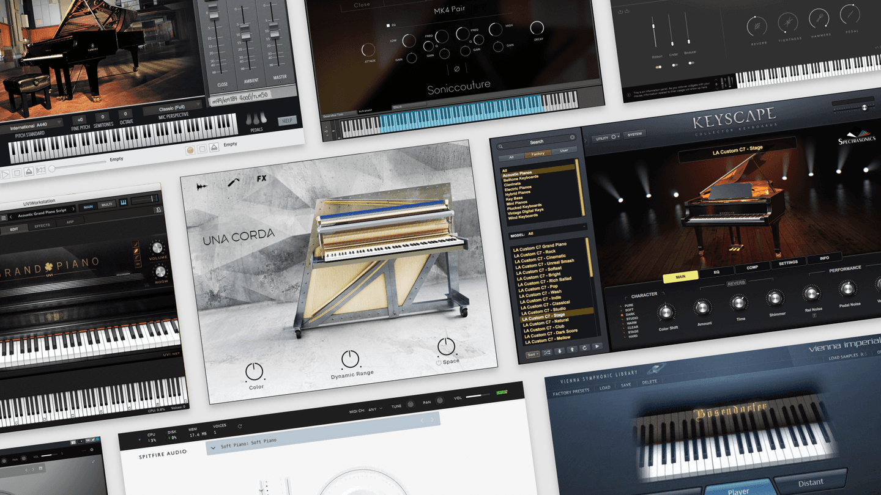Click the Spitfire preset next arrow

click(x=432, y=419)
